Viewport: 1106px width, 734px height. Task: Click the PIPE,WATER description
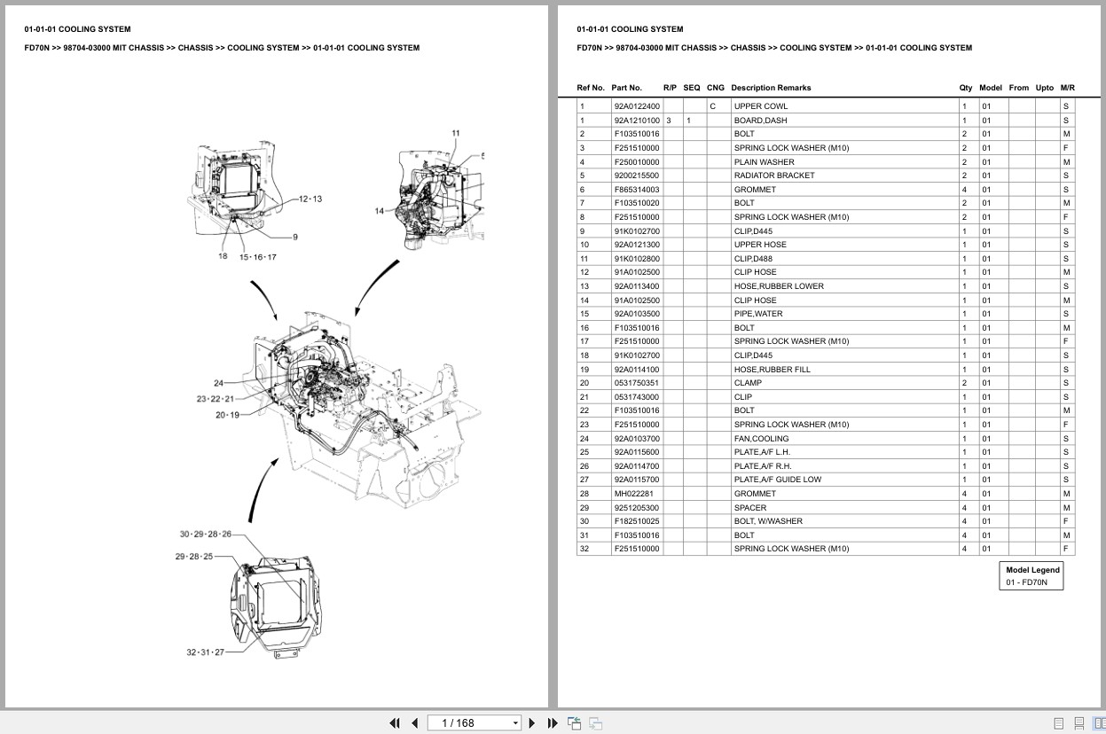click(x=758, y=314)
